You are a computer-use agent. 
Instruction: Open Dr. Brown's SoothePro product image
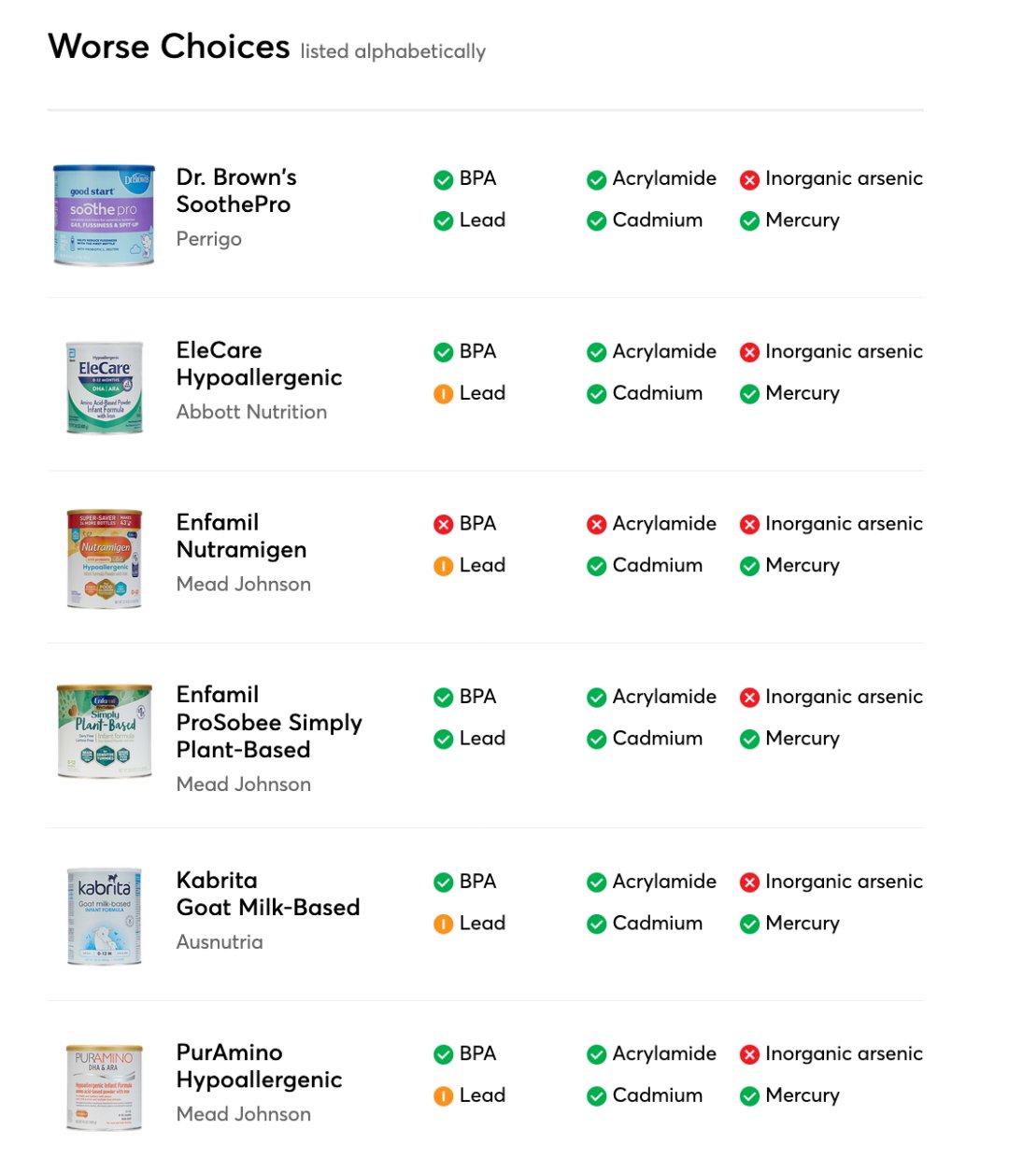tap(104, 215)
